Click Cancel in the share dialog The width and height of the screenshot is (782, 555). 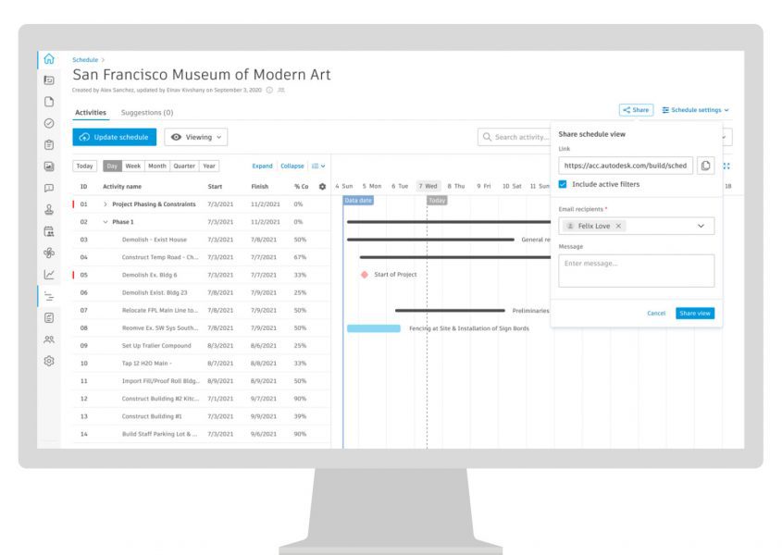tap(656, 313)
